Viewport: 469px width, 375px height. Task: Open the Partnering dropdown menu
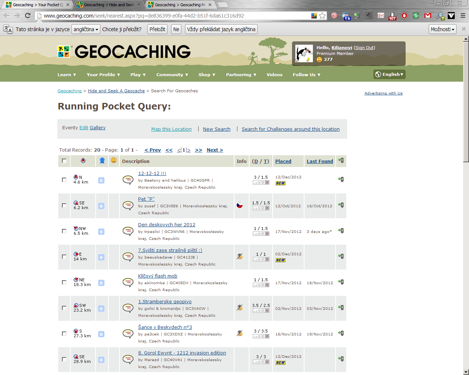(x=241, y=75)
